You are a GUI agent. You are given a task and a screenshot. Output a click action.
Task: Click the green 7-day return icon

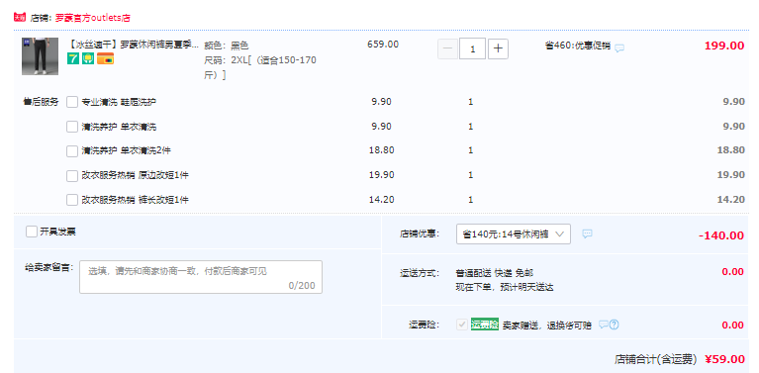[x=72, y=58]
